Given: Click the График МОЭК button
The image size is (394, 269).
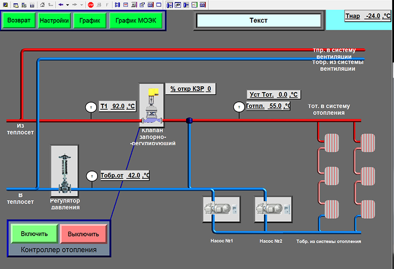Looking at the screenshot, I should (136, 21).
